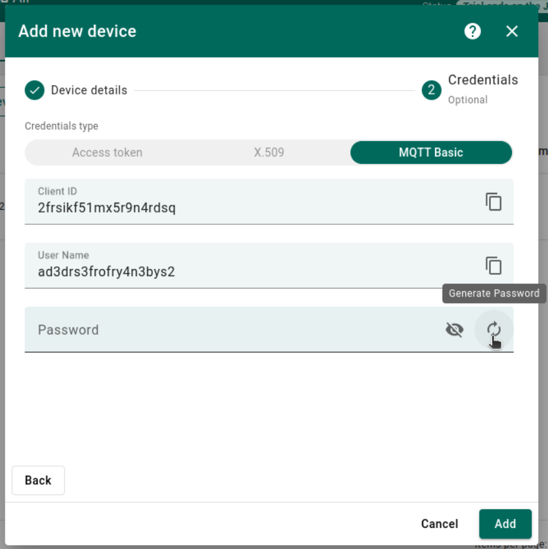Click the Add new device title bar
The width and height of the screenshot is (548, 549).
tap(230, 31)
